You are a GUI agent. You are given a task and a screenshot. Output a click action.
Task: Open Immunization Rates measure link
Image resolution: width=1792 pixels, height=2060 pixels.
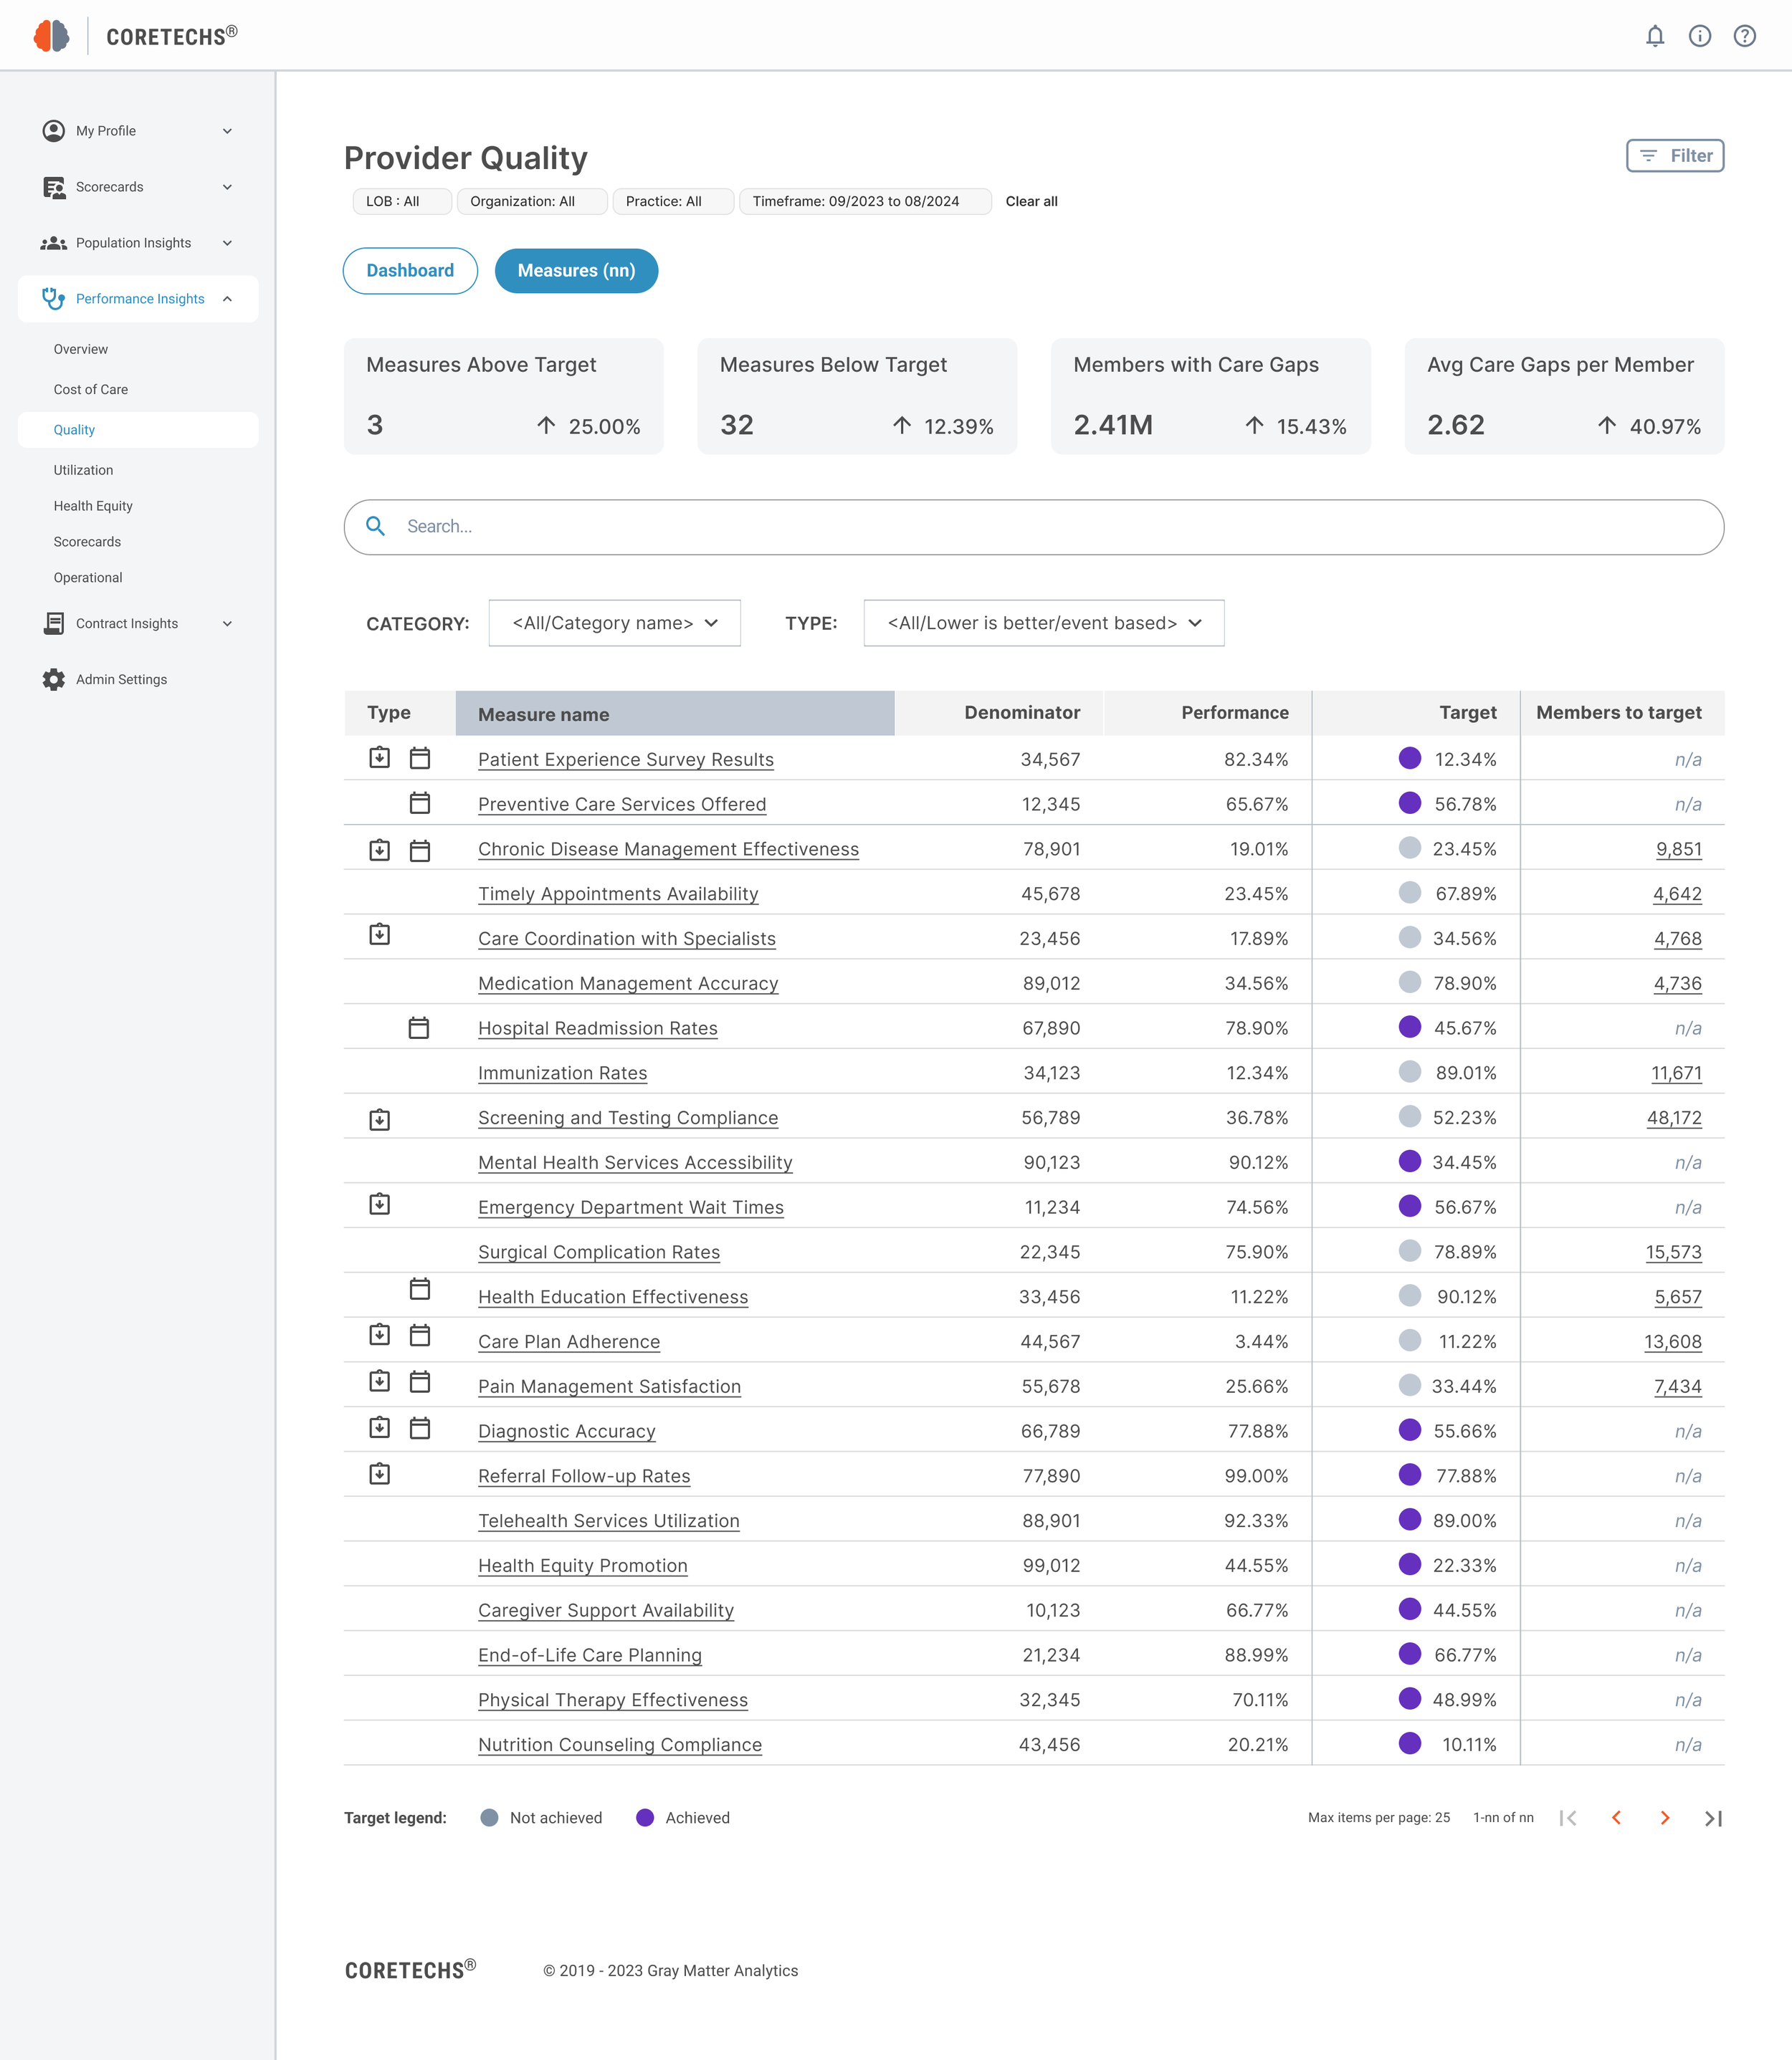point(562,1073)
